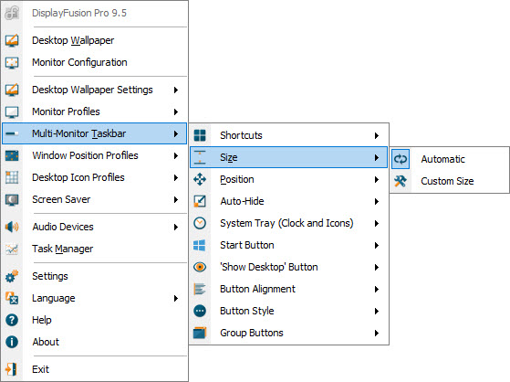
Task: Click the Monitor Profiles monitor icon
Action: click(x=12, y=111)
